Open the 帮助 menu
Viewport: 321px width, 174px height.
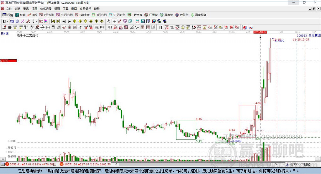[x=97, y=8]
